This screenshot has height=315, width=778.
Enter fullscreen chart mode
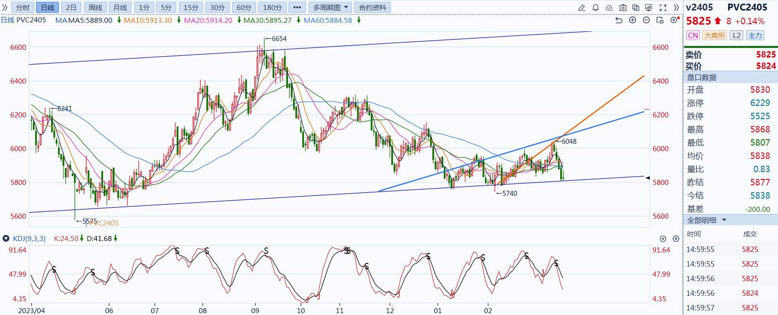pos(663,8)
